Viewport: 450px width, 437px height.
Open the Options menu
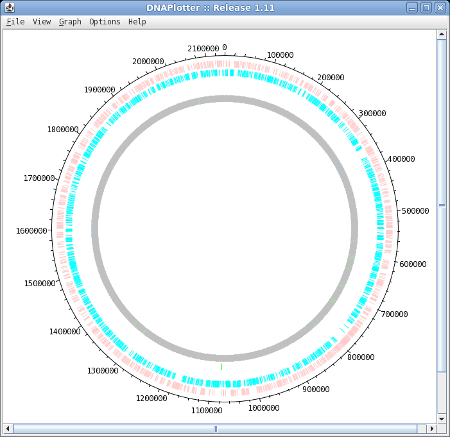(x=105, y=22)
